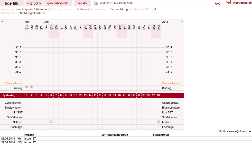Click the date header '10. So'
Viewport: 252px width, 160px height.
(90, 27)
